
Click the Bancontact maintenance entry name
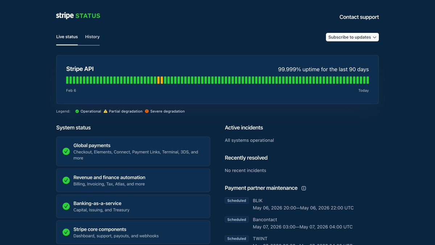point(265,220)
